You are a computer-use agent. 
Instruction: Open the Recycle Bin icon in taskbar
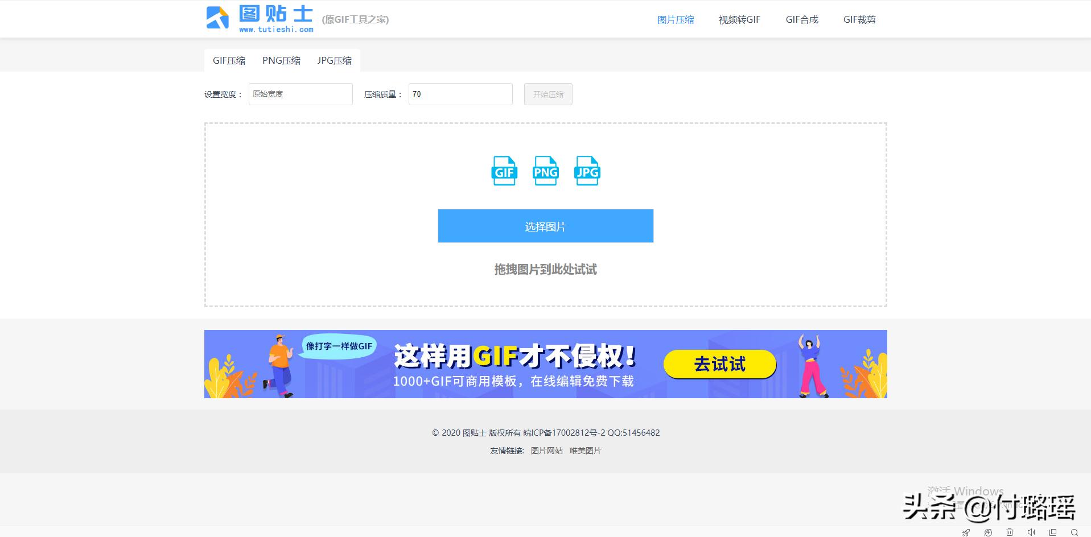1010,532
